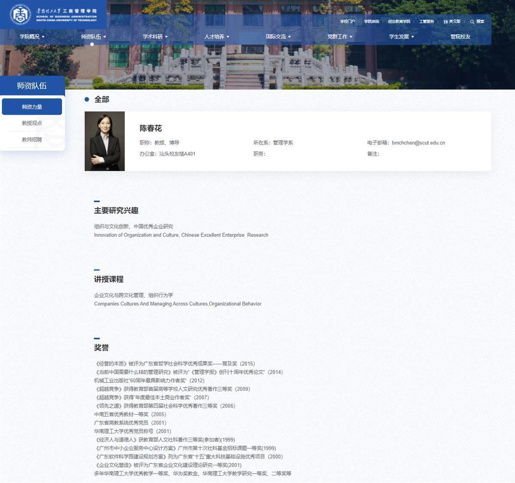Click the blue bullet beside 全部

click(x=87, y=99)
